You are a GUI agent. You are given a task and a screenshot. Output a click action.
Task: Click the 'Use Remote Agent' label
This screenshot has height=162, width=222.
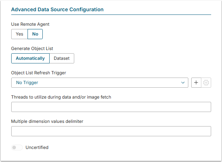pyautogui.click(x=30, y=24)
